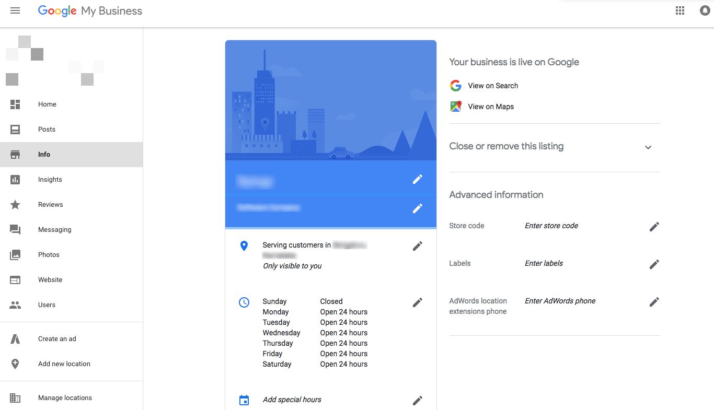Click the Google G search icon
This screenshot has width=714, height=410.
(456, 86)
